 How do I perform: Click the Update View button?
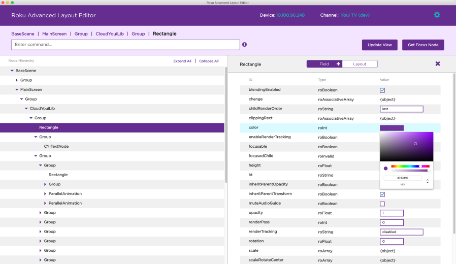(x=379, y=45)
